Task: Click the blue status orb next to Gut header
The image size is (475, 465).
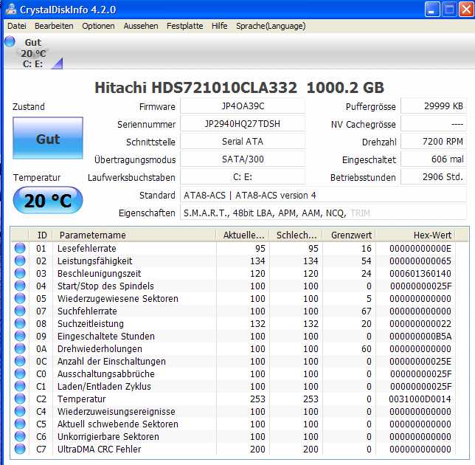Action: click(10, 41)
